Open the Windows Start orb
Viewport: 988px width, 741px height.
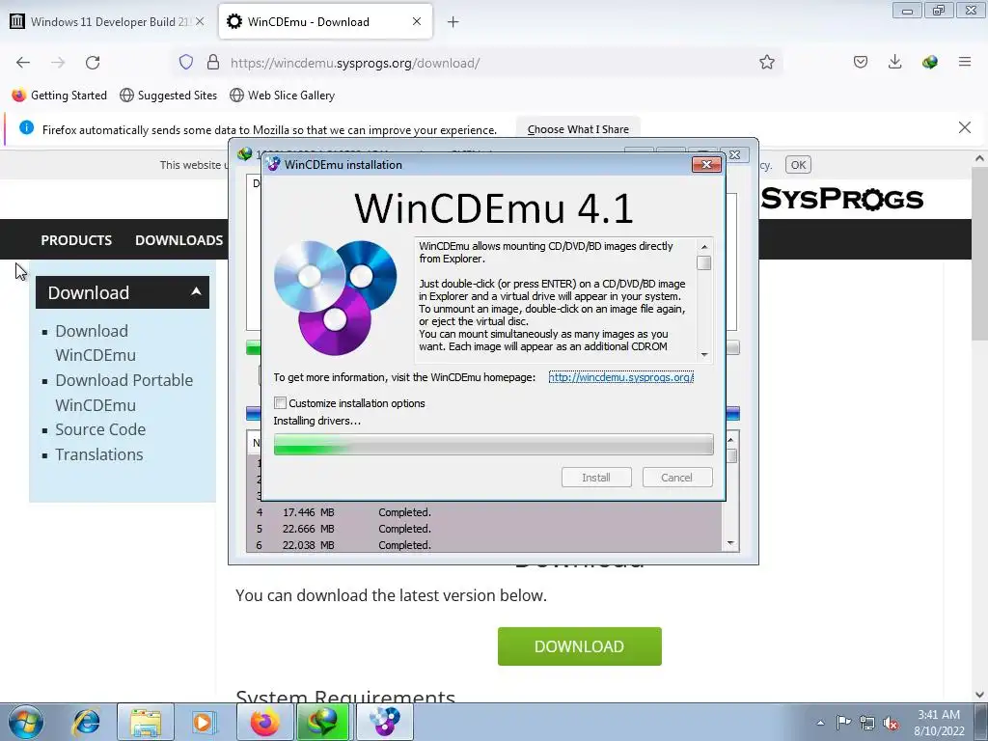click(x=26, y=722)
